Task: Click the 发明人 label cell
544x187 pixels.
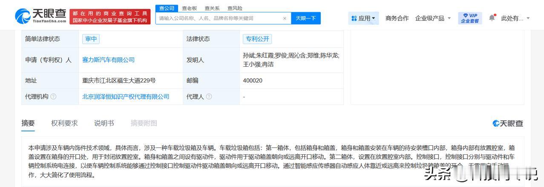Action: point(211,60)
